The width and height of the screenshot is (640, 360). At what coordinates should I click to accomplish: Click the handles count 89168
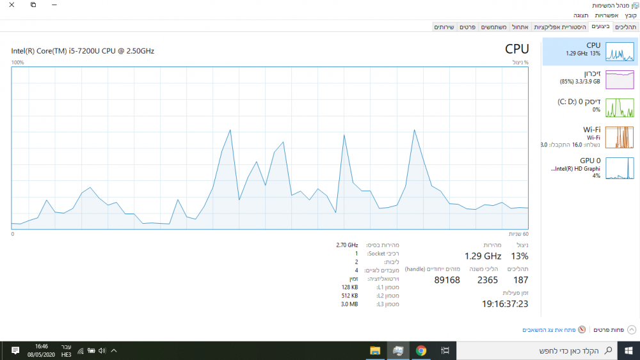(x=447, y=280)
